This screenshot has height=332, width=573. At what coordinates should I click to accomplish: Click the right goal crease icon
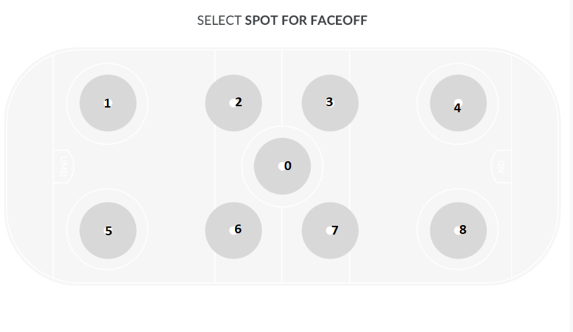pyautogui.click(x=500, y=166)
